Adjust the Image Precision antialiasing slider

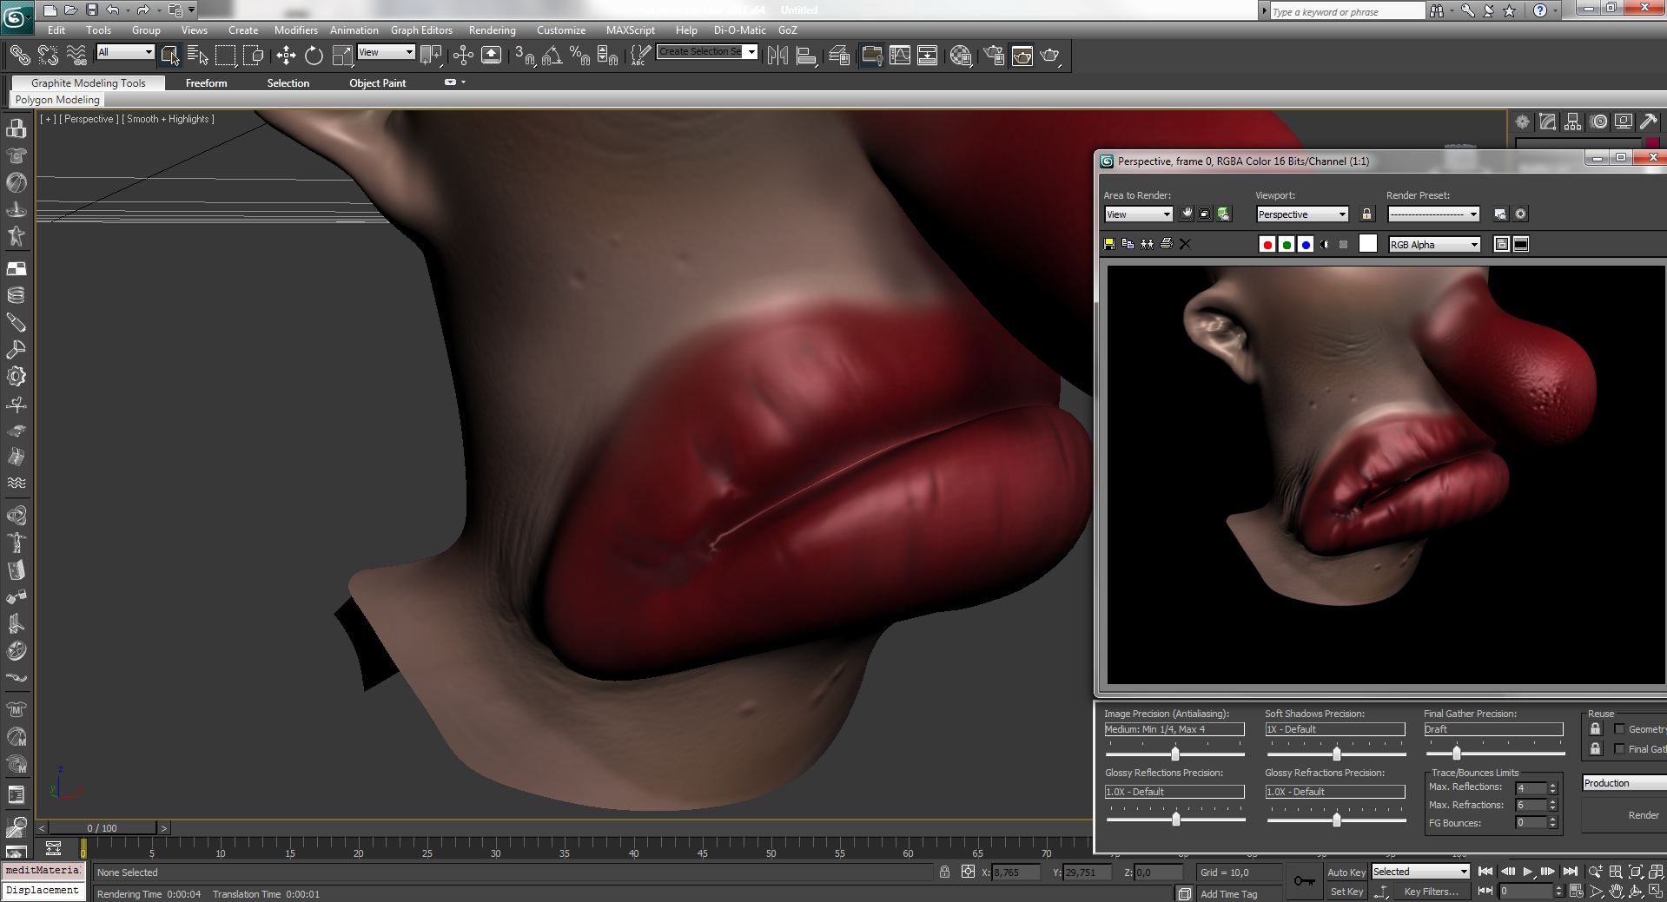tap(1175, 753)
